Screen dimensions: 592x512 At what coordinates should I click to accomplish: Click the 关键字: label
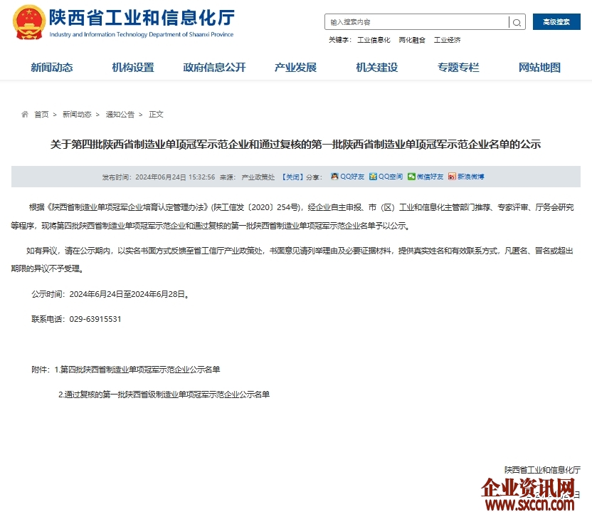coord(340,40)
